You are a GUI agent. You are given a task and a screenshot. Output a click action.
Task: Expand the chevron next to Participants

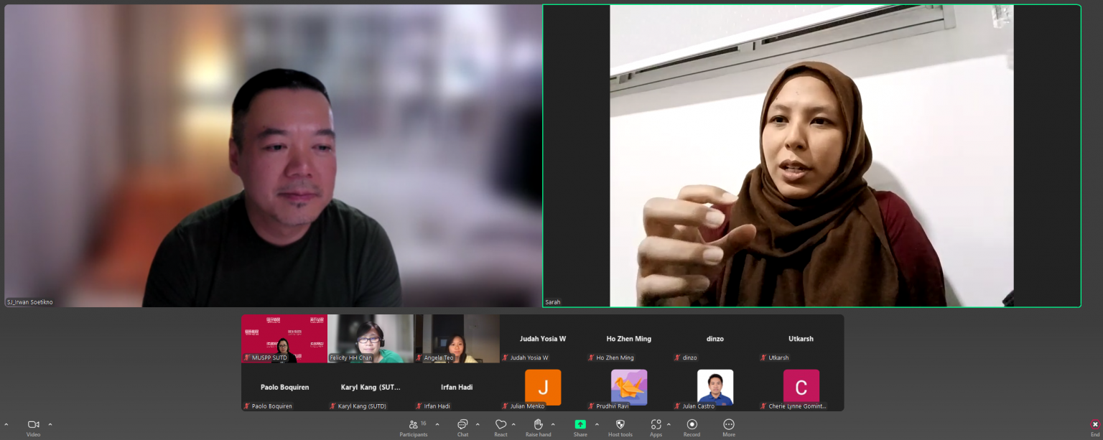(437, 424)
